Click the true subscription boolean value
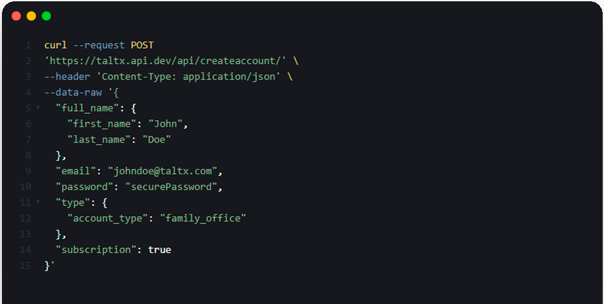 click(x=159, y=250)
